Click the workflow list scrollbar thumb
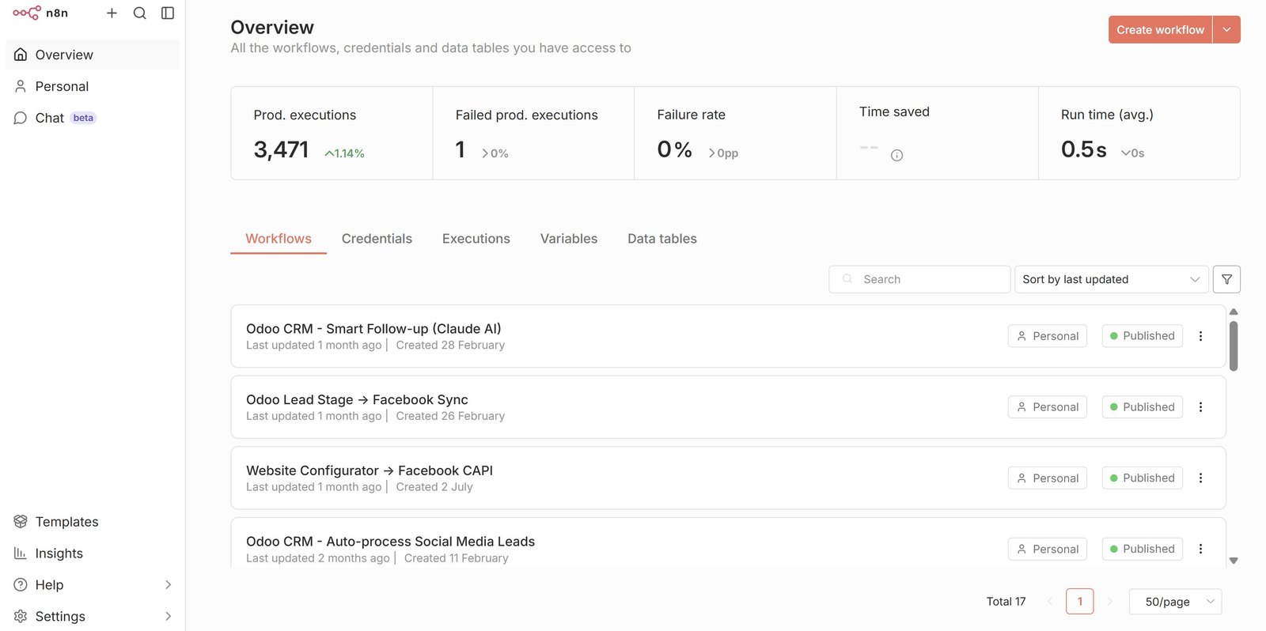Viewport: 1266px width, 631px height. (x=1234, y=346)
